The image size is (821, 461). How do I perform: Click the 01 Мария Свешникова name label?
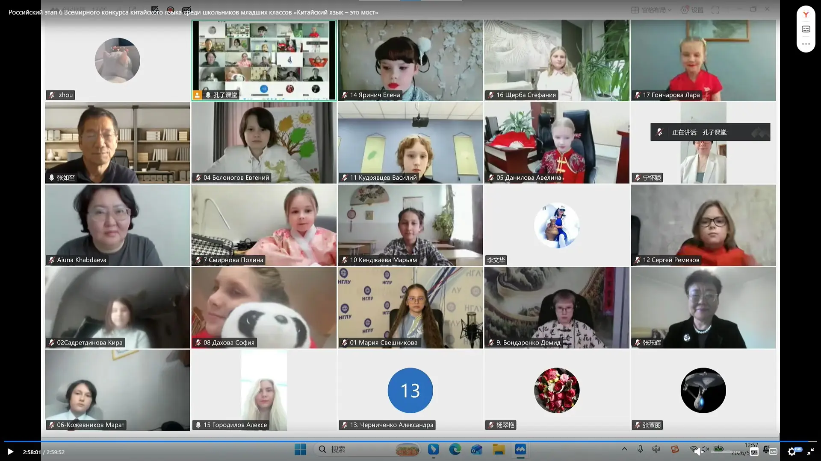point(379,342)
